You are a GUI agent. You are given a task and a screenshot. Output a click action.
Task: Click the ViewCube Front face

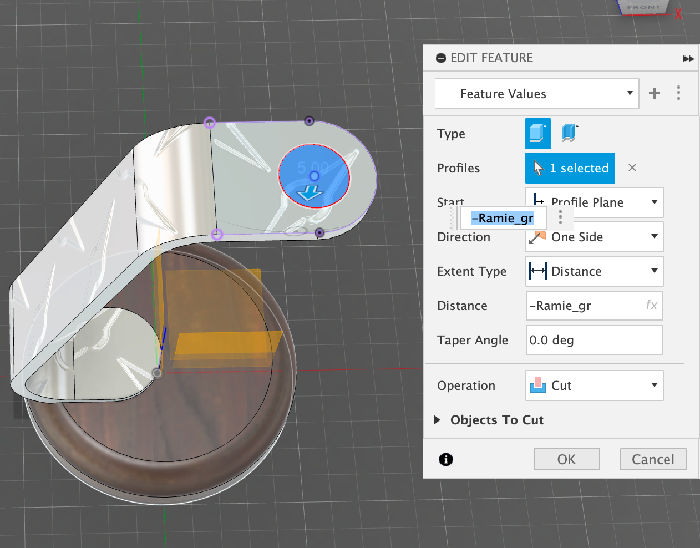(x=643, y=7)
